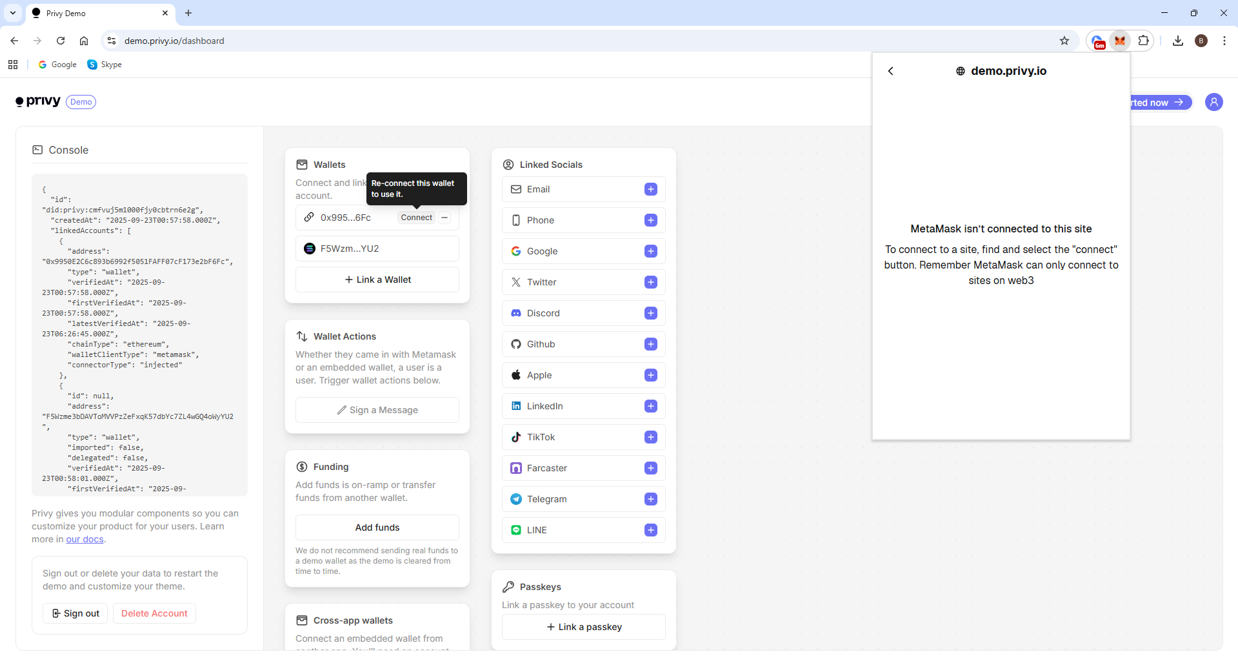Viewport: 1238px width, 663px height.
Task: Click the Demo badge next to privy
Action: (x=81, y=102)
